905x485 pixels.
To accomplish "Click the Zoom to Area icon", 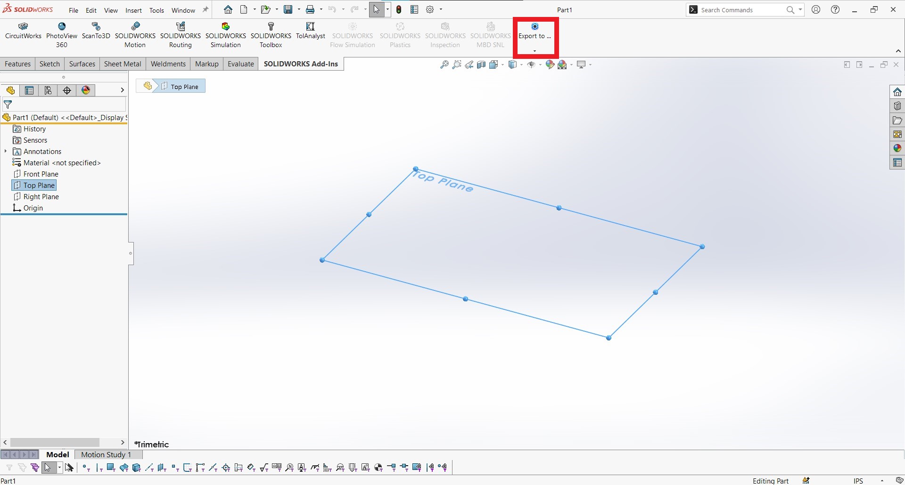I will click(x=456, y=65).
